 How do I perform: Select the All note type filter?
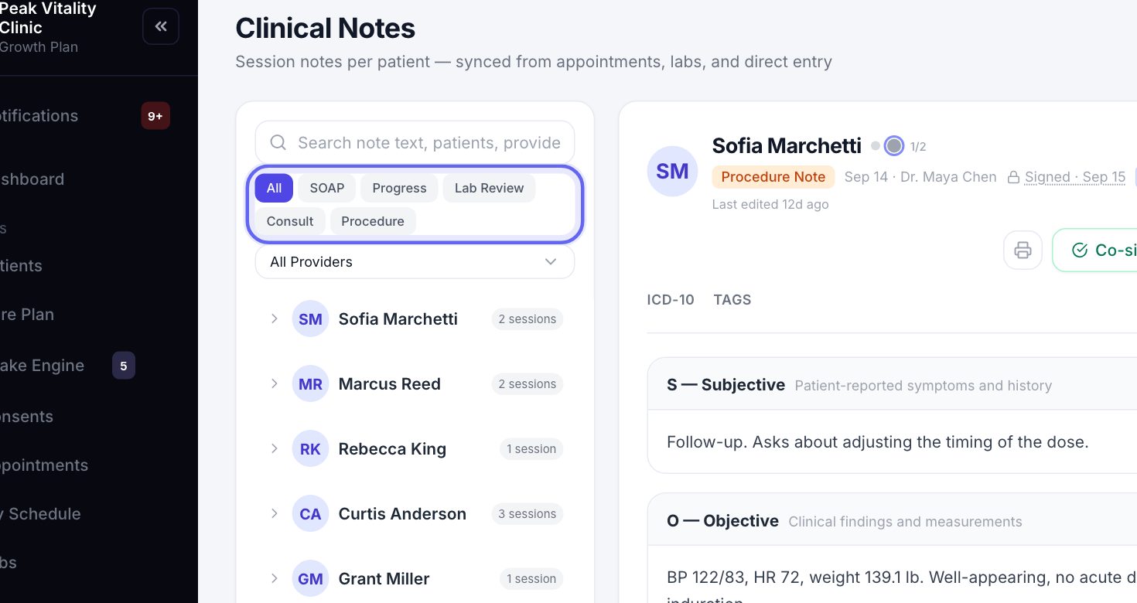click(x=274, y=188)
